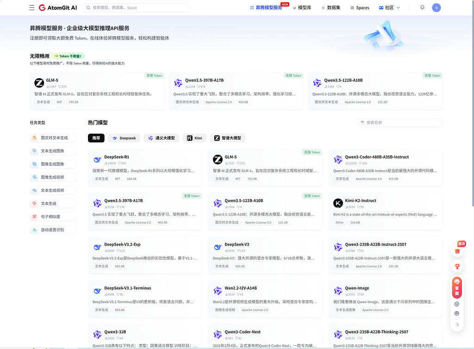Click the GLM-5 logo in unlimited section
This screenshot has width=474, height=349.
point(39,83)
